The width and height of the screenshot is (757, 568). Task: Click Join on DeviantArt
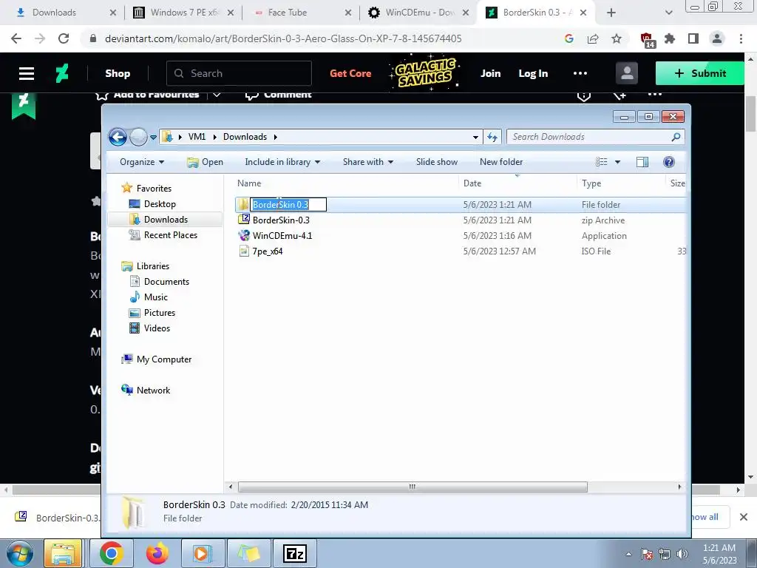click(x=491, y=73)
